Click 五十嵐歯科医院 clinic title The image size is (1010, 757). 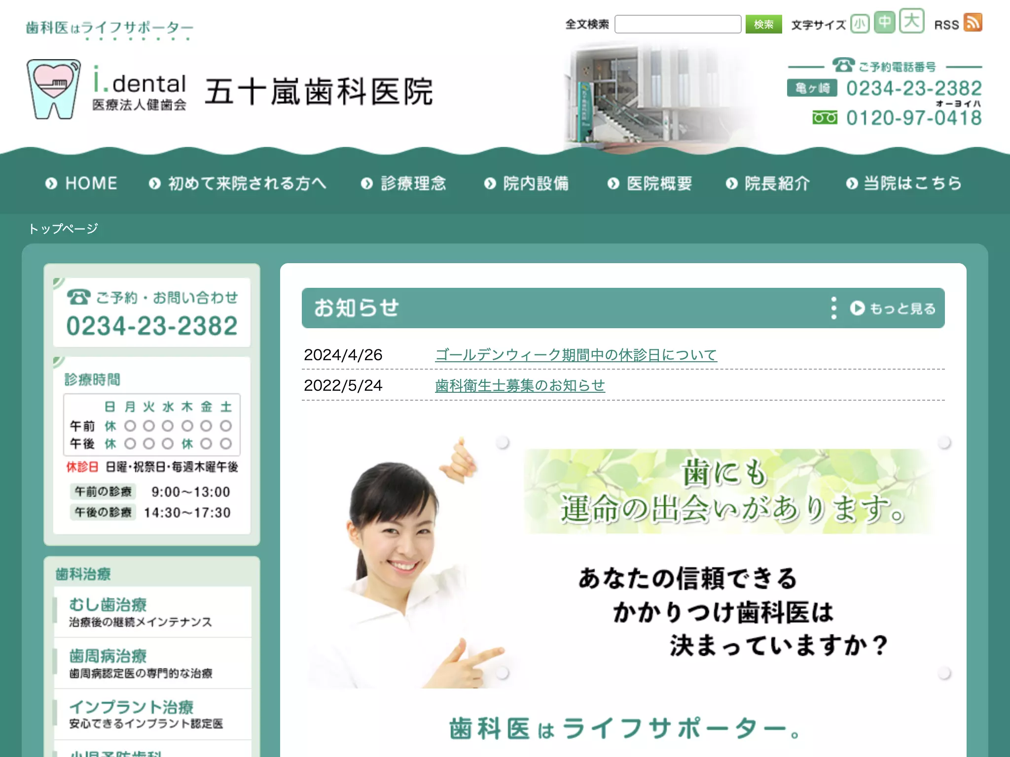(x=319, y=92)
